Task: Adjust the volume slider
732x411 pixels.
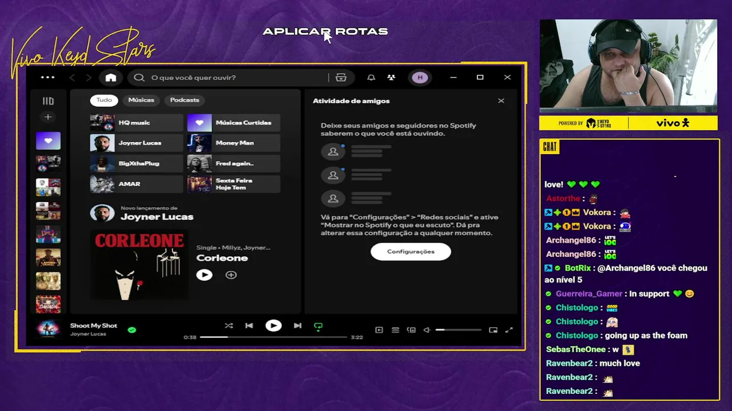Action: click(458, 330)
